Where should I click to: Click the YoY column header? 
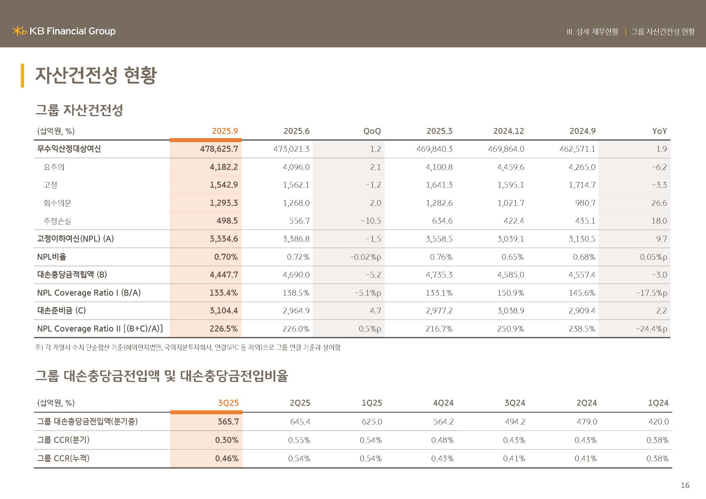(x=659, y=131)
